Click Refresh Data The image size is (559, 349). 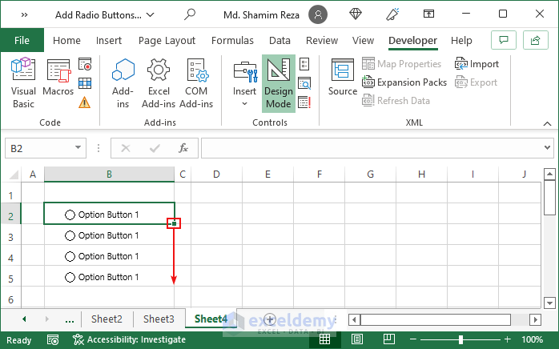[396, 101]
